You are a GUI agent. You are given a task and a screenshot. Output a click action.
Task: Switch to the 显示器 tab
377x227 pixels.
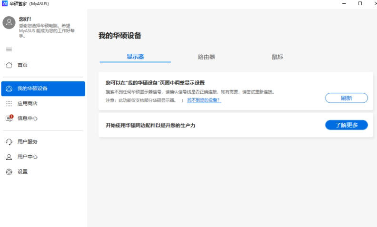coord(135,57)
